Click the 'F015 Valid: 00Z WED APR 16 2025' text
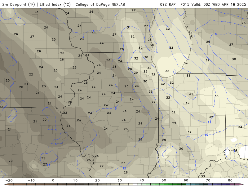Viewport: 248px width, 186px height. [x=213, y=4]
